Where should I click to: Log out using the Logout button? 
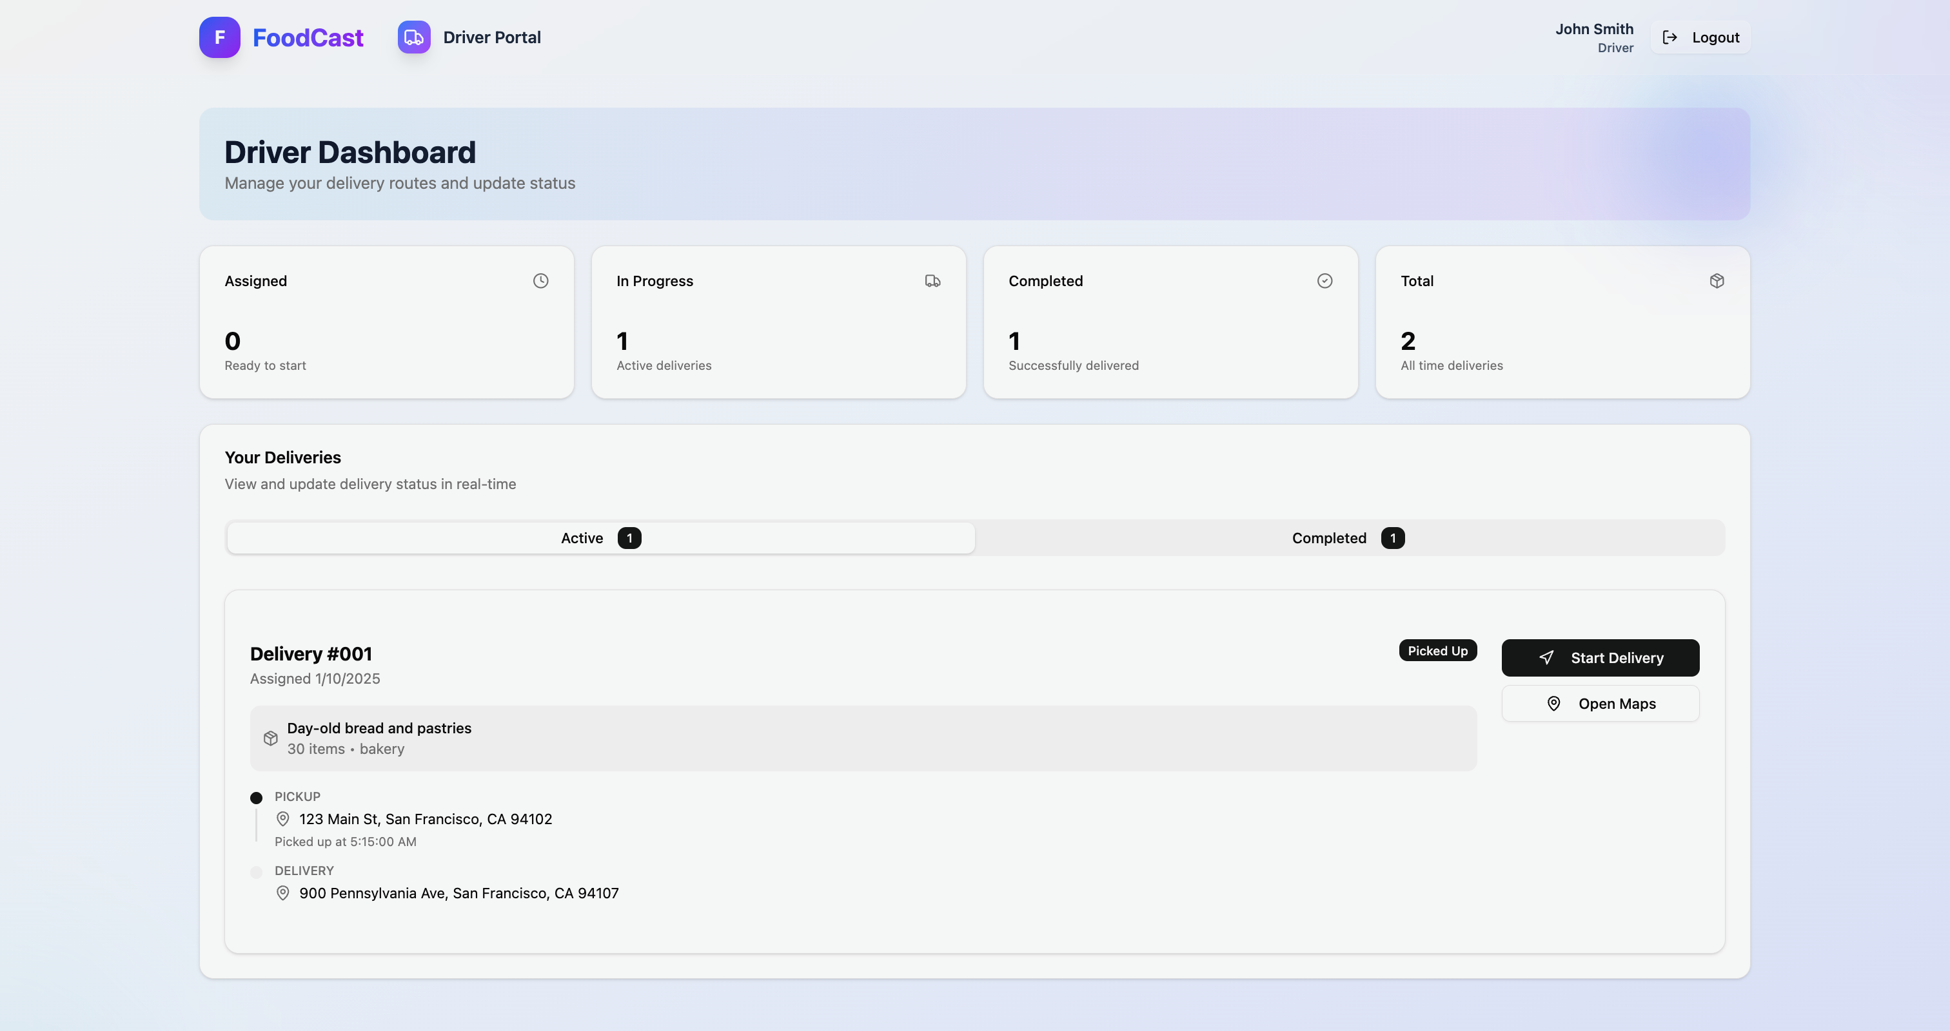[1700, 37]
